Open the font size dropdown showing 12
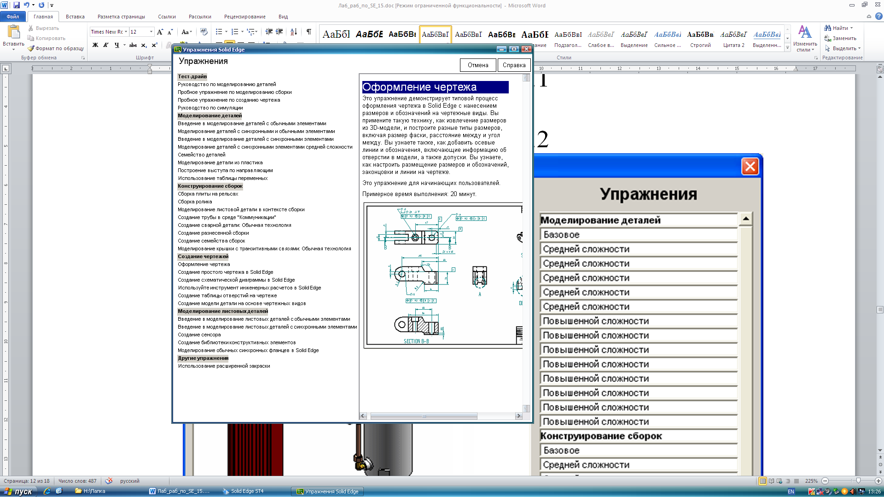Screen dimensions: 884x497 point(151,32)
